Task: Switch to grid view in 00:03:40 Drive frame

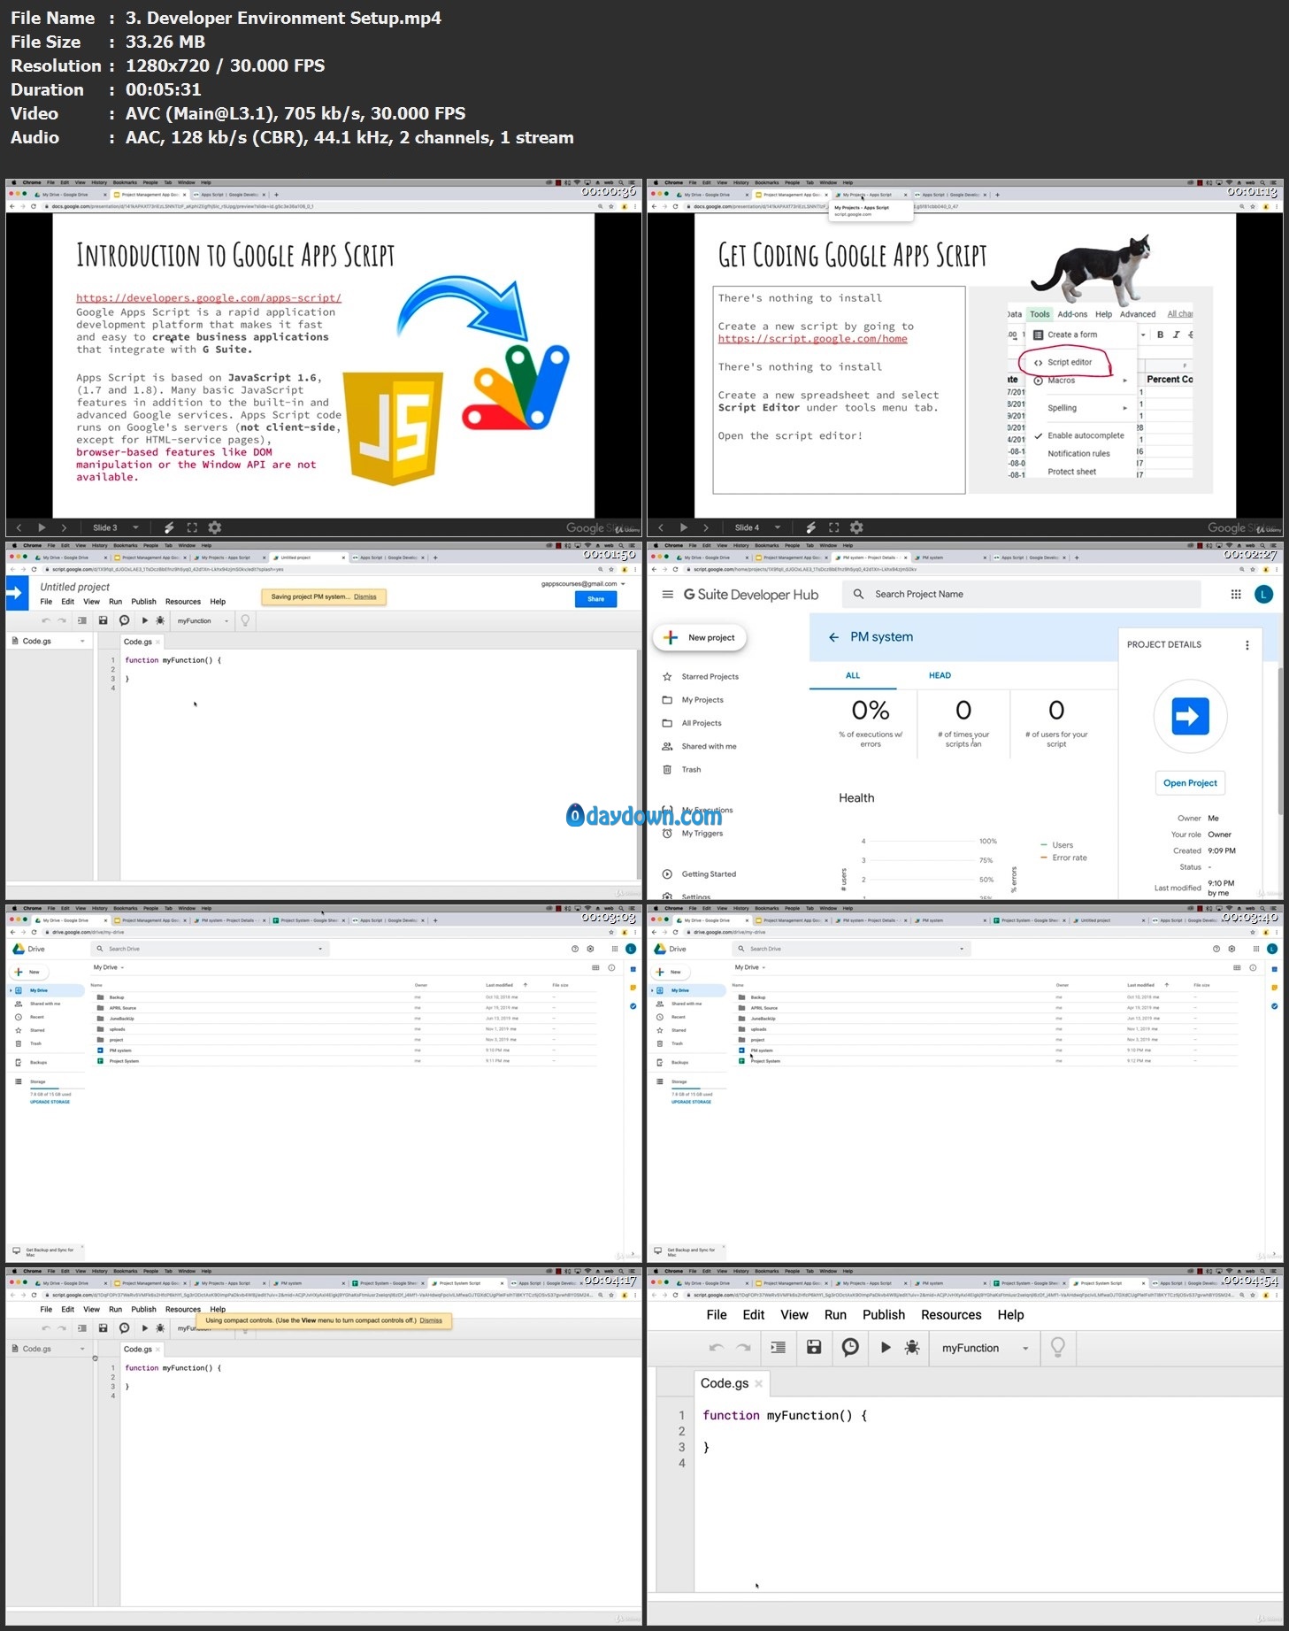Action: [x=1237, y=967]
